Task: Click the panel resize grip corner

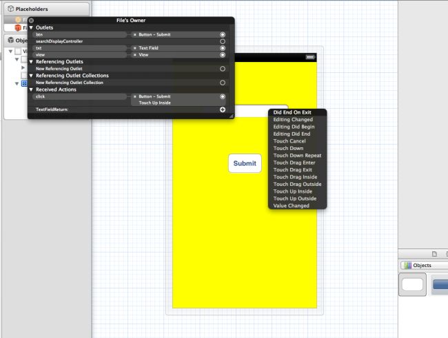Action: point(232,116)
